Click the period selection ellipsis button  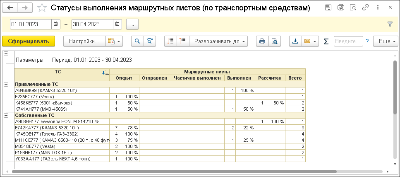click(x=132, y=24)
